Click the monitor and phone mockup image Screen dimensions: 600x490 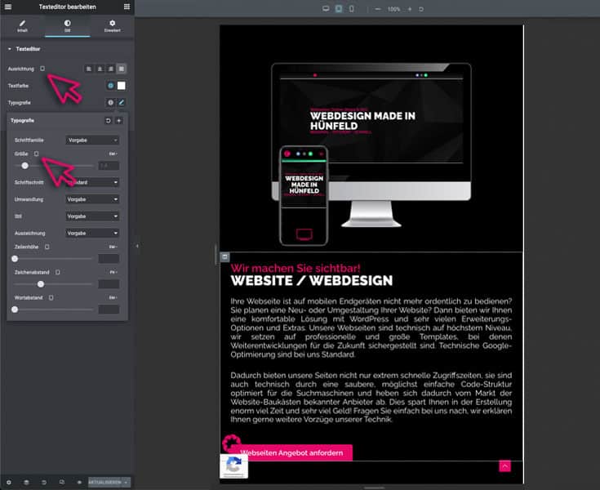371,154
